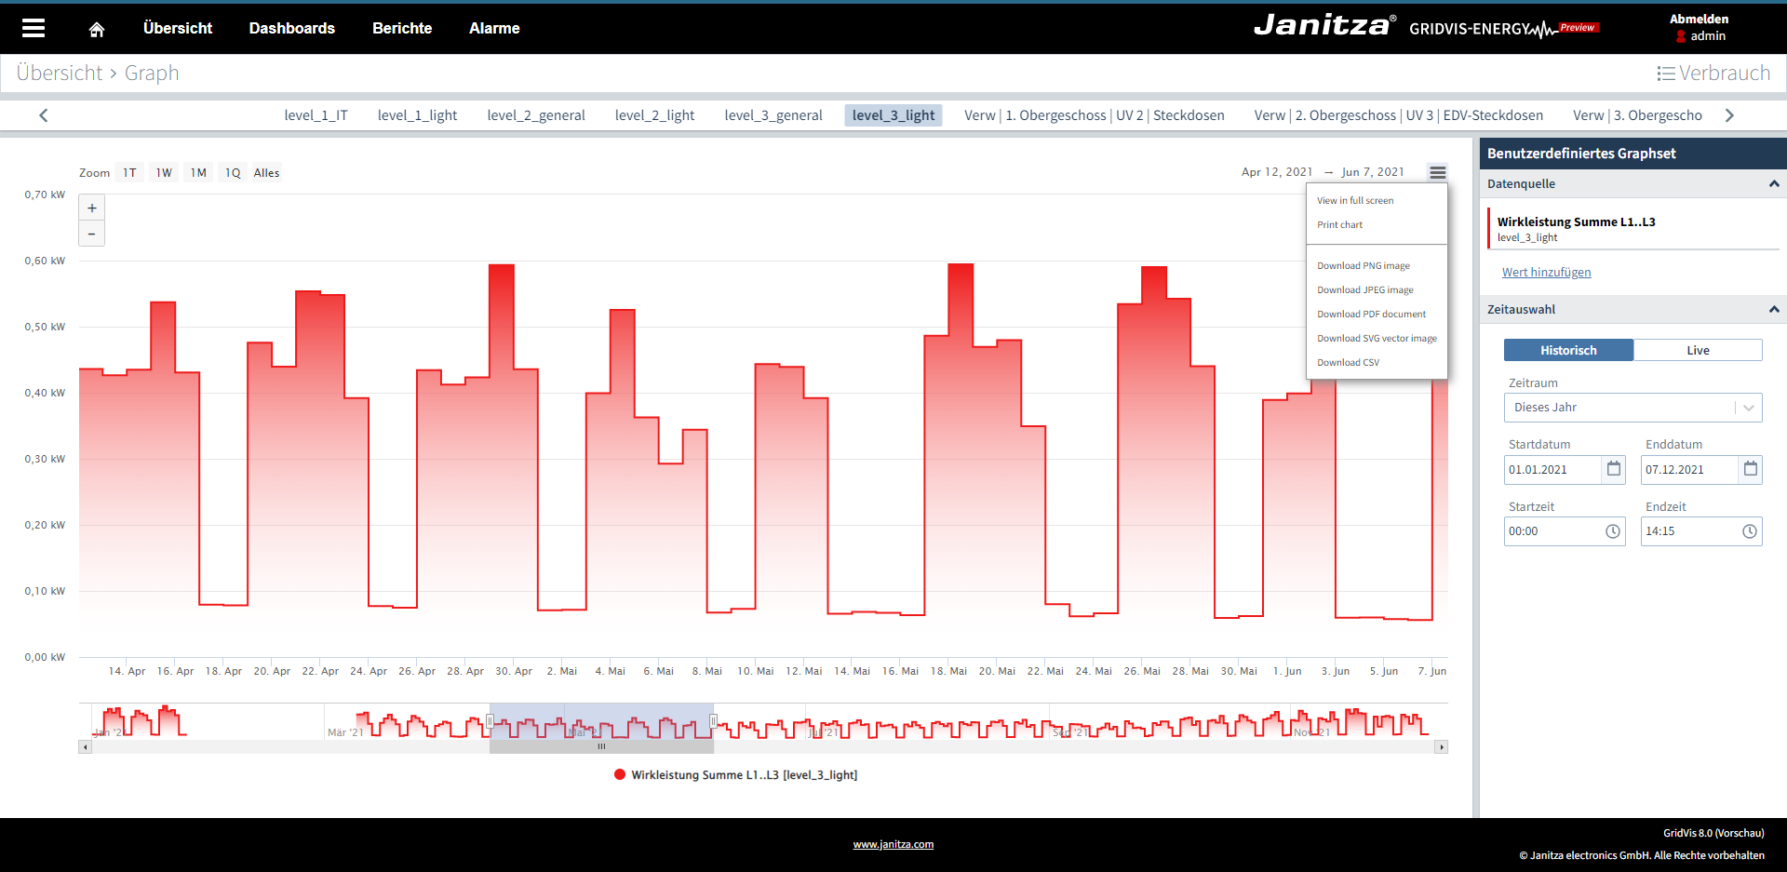Open the Startdatum calendar picker

(x=1613, y=470)
